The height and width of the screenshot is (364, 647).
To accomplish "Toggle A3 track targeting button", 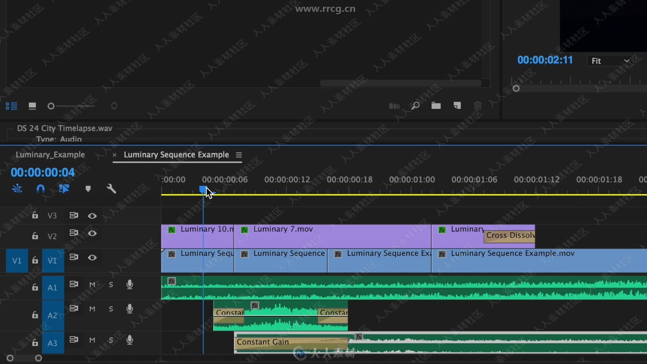I will pos(53,343).
